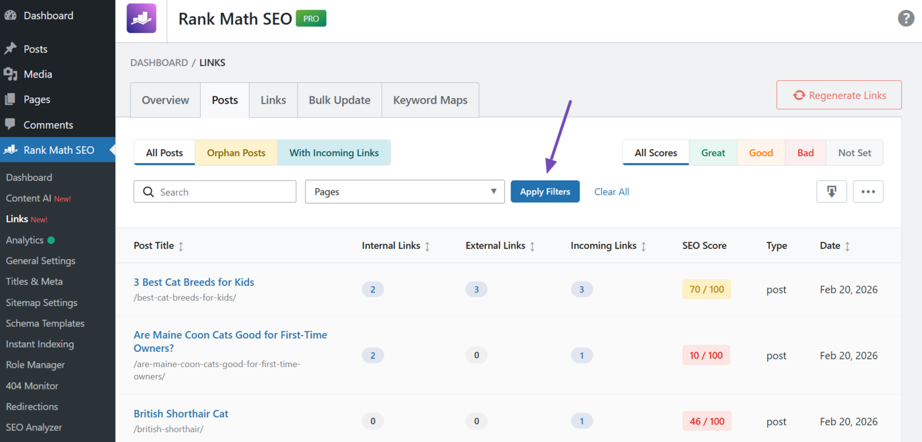
Task: Sort by Date arrows icon
Action: (x=848, y=246)
